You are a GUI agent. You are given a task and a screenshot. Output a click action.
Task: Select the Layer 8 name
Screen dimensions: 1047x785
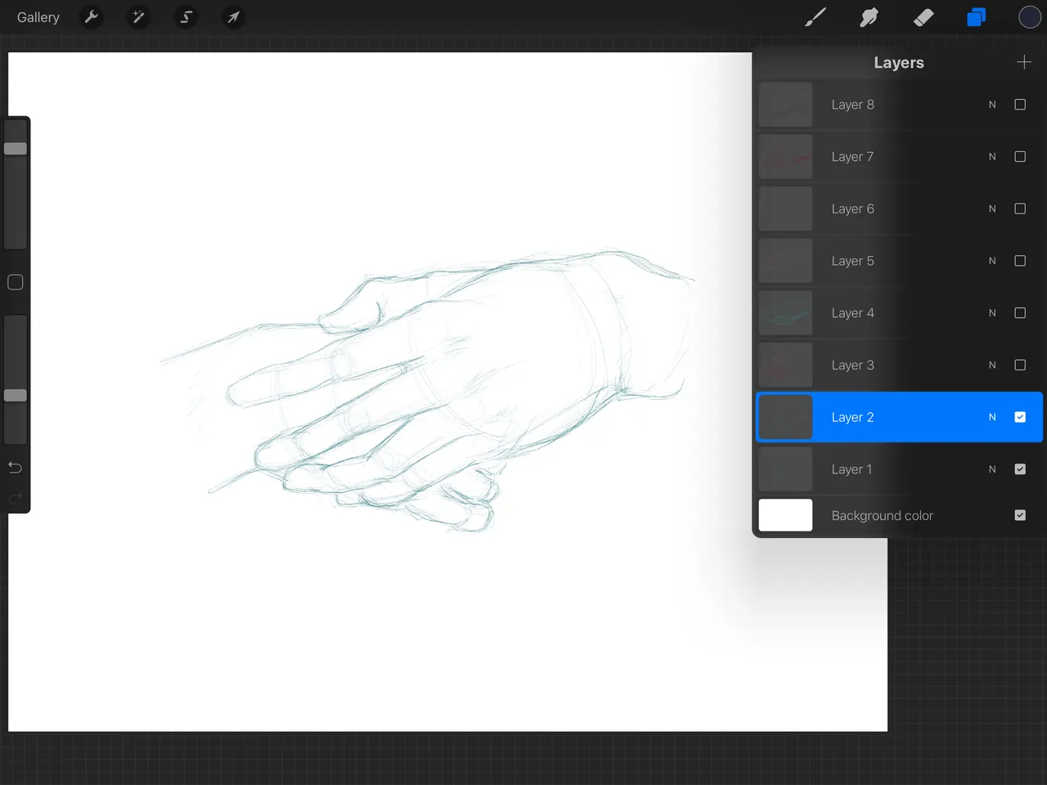(852, 105)
